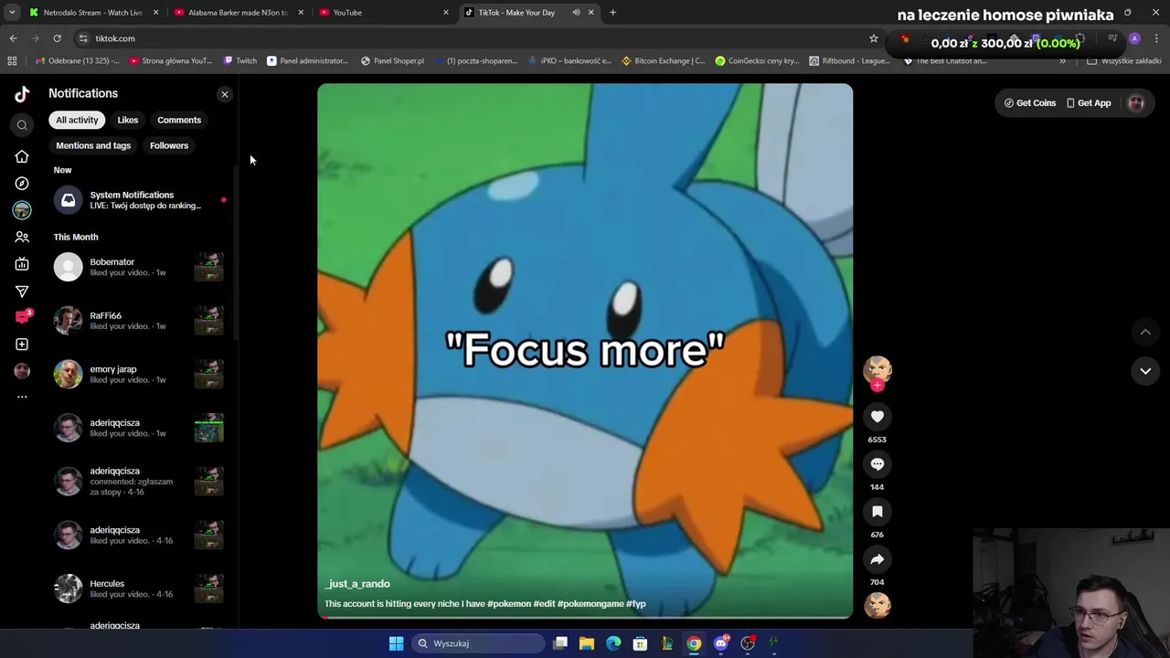
Task: Click the #pokemon hashtag in caption
Action: [x=509, y=604]
